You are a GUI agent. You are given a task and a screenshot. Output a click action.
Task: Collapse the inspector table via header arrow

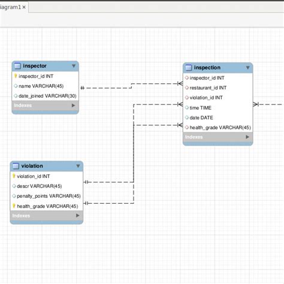(x=74, y=66)
